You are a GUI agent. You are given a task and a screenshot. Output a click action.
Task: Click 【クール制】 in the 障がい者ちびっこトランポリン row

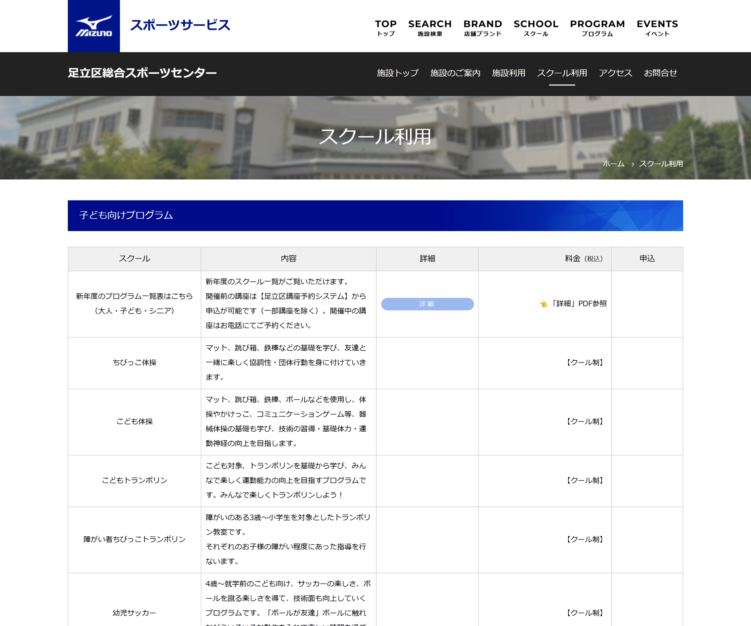585,539
